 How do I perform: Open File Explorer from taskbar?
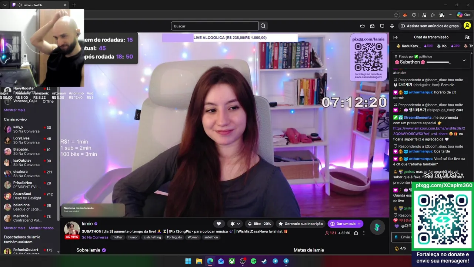tap(199, 261)
